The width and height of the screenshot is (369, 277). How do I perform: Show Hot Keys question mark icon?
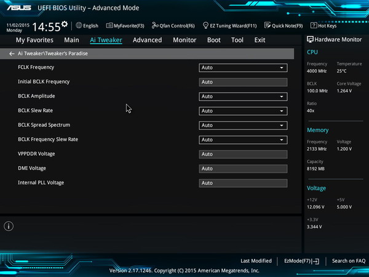314,25
